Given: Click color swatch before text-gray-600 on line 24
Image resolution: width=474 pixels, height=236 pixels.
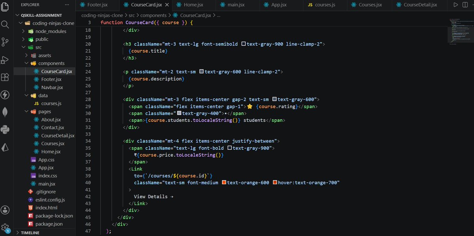Looking at the screenshot, I should (x=201, y=72).
